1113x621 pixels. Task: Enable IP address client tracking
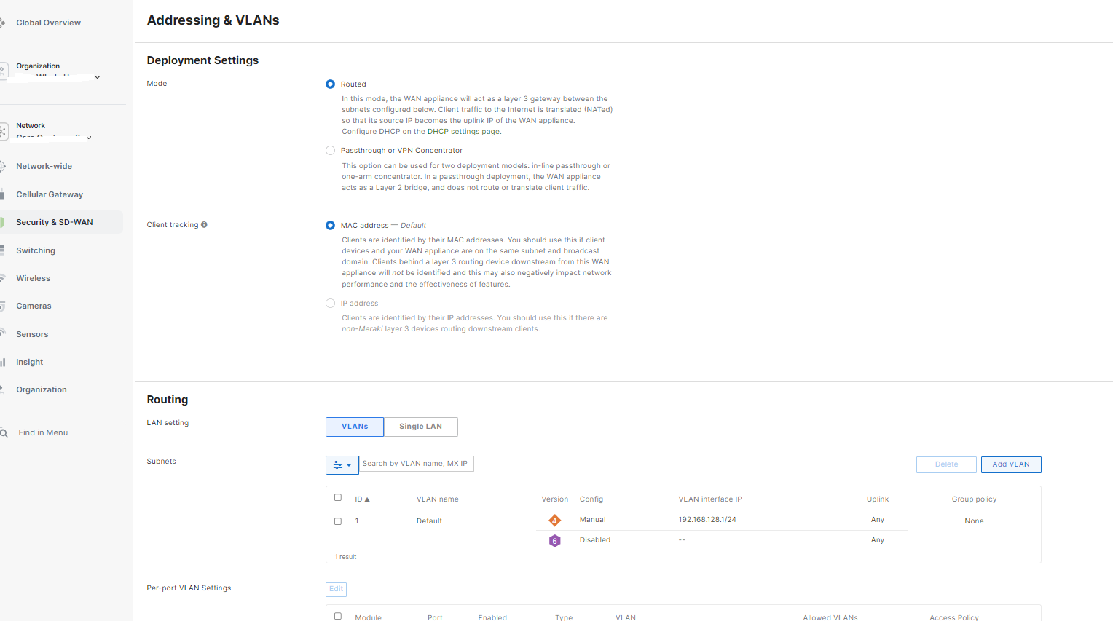click(x=330, y=303)
